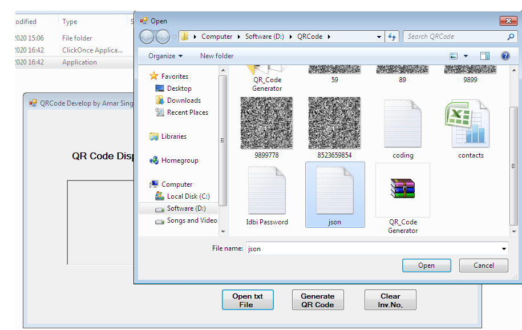This screenshot has height=330, width=522.
Task: Expand the arrow after Computer breadcrumb
Action: (238, 37)
